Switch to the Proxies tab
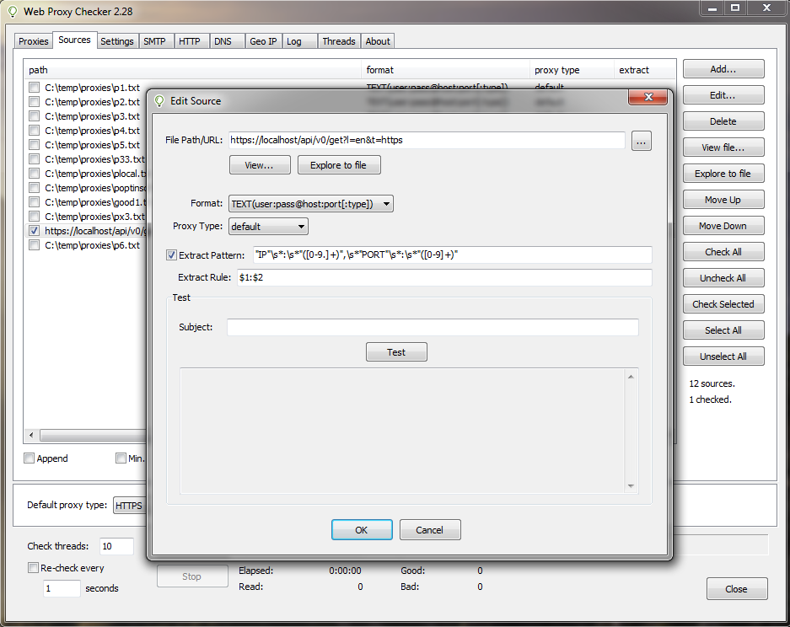This screenshot has width=790, height=627. coord(34,41)
